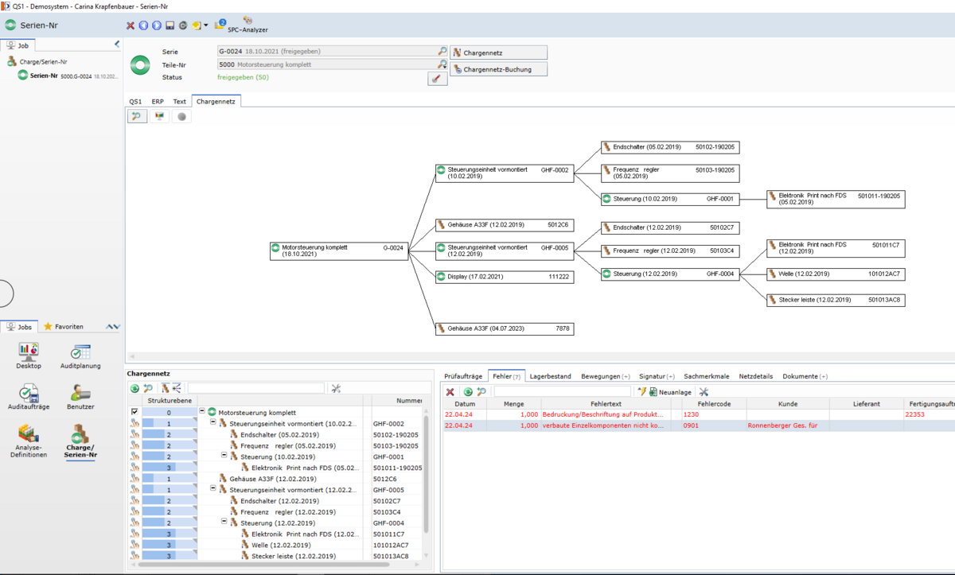Select Steuerung GHF-0004 diagram node
955x575 pixels.
pyautogui.click(x=670, y=274)
